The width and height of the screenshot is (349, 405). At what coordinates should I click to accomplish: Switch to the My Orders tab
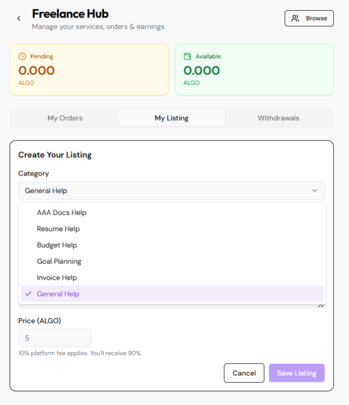[65, 118]
